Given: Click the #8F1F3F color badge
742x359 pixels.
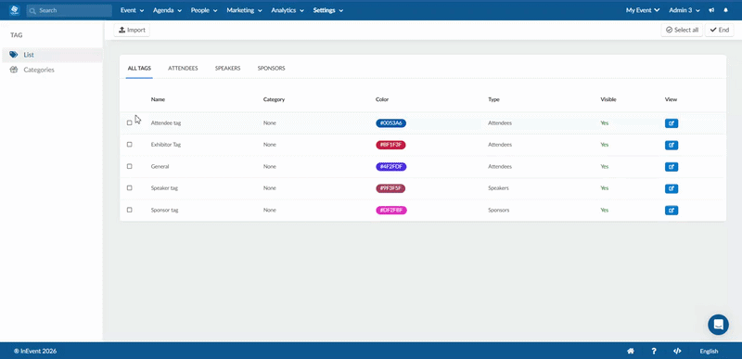Looking at the screenshot, I should (x=390, y=146).
